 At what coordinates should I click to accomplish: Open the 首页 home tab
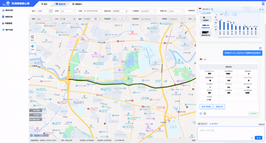pos(44,4)
